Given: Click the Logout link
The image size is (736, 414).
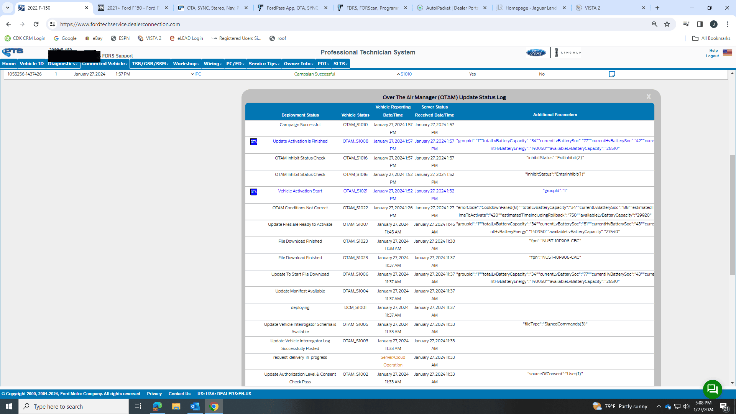Looking at the screenshot, I should (x=712, y=56).
